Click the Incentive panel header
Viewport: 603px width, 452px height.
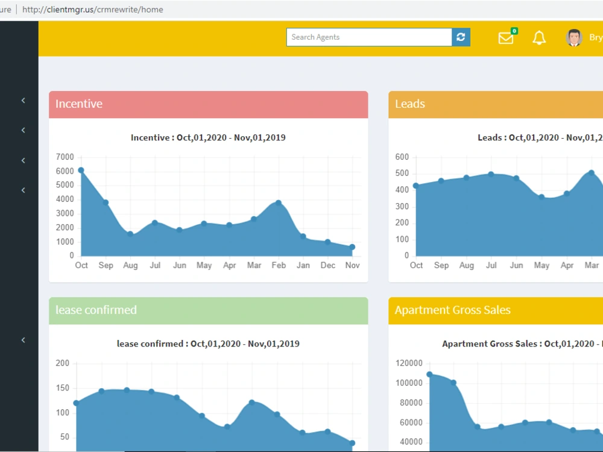(209, 104)
